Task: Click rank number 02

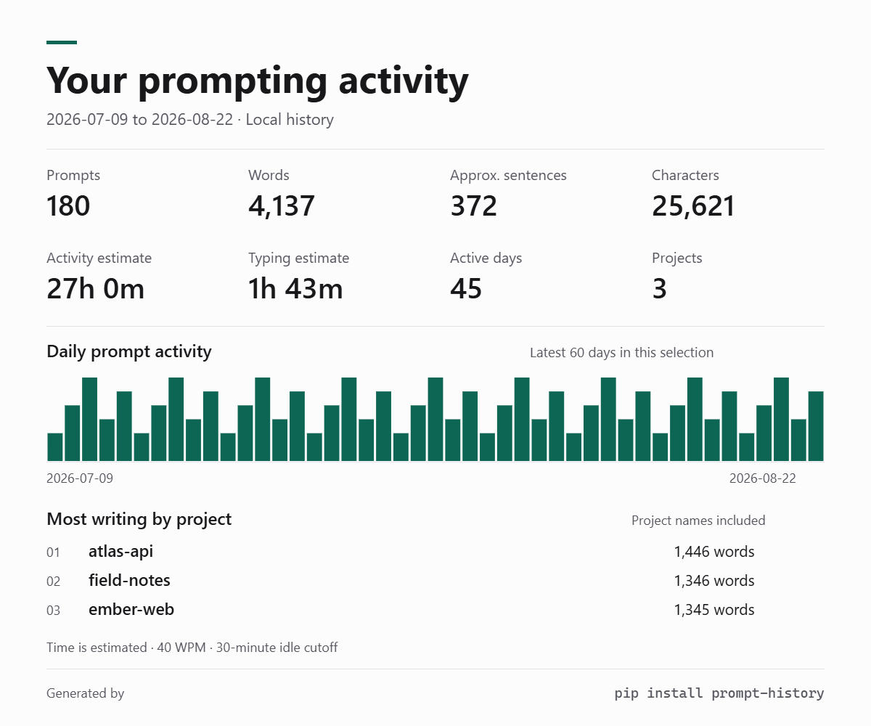Action: [53, 582]
